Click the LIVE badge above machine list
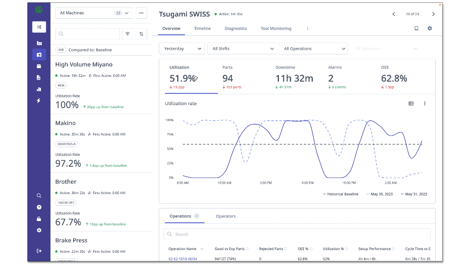 pyautogui.click(x=61, y=50)
